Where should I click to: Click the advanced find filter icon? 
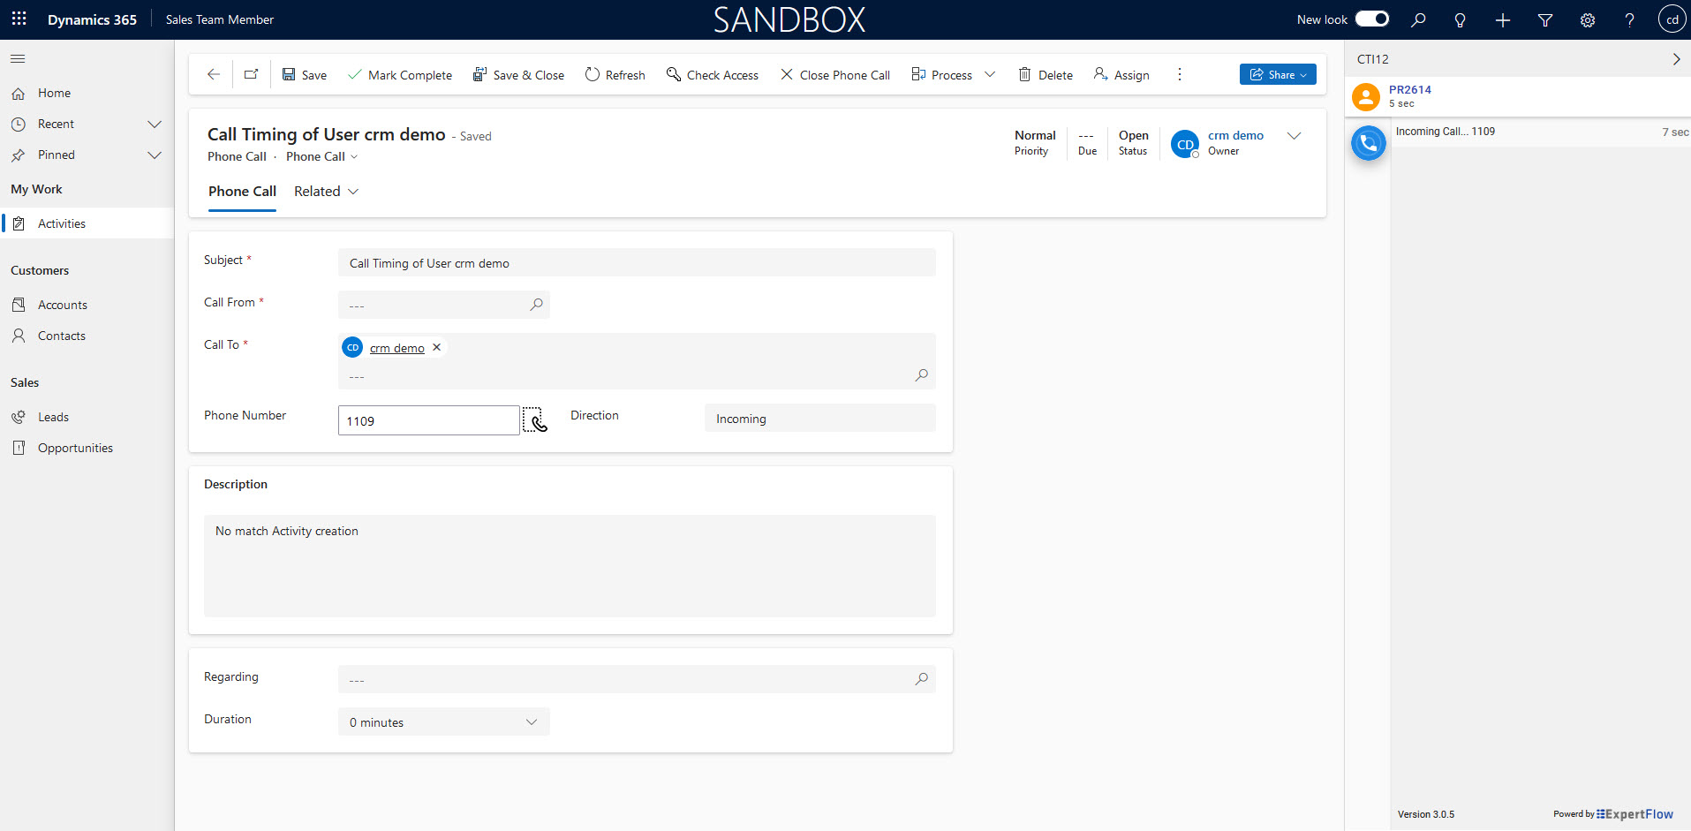pyautogui.click(x=1544, y=20)
